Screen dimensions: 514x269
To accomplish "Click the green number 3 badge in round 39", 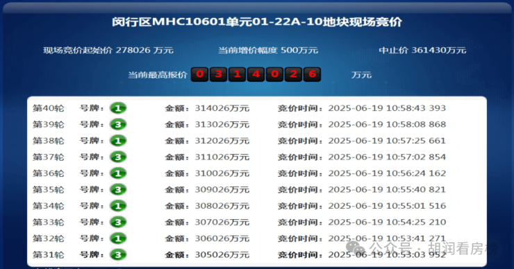I will (x=118, y=124).
